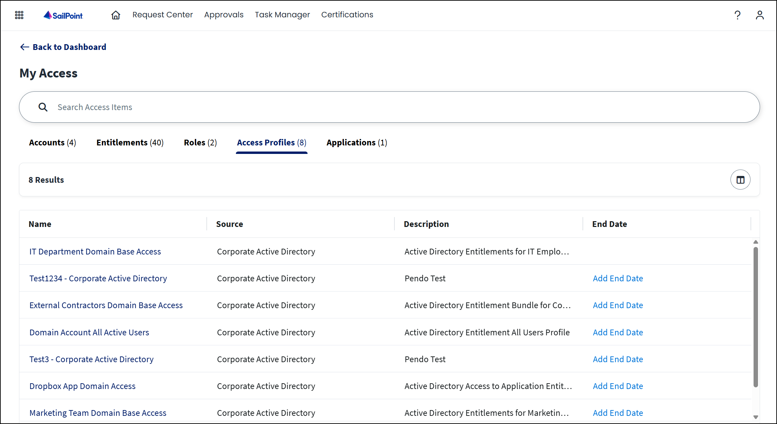Open Dropbox App Domain Access profile
Image resolution: width=777 pixels, height=424 pixels.
point(82,386)
